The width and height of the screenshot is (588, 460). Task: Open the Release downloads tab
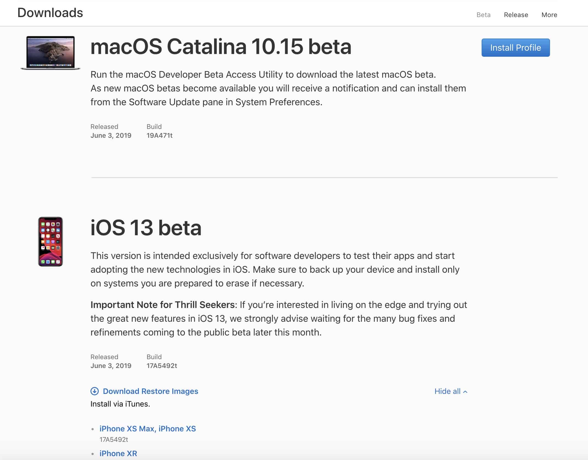(516, 15)
